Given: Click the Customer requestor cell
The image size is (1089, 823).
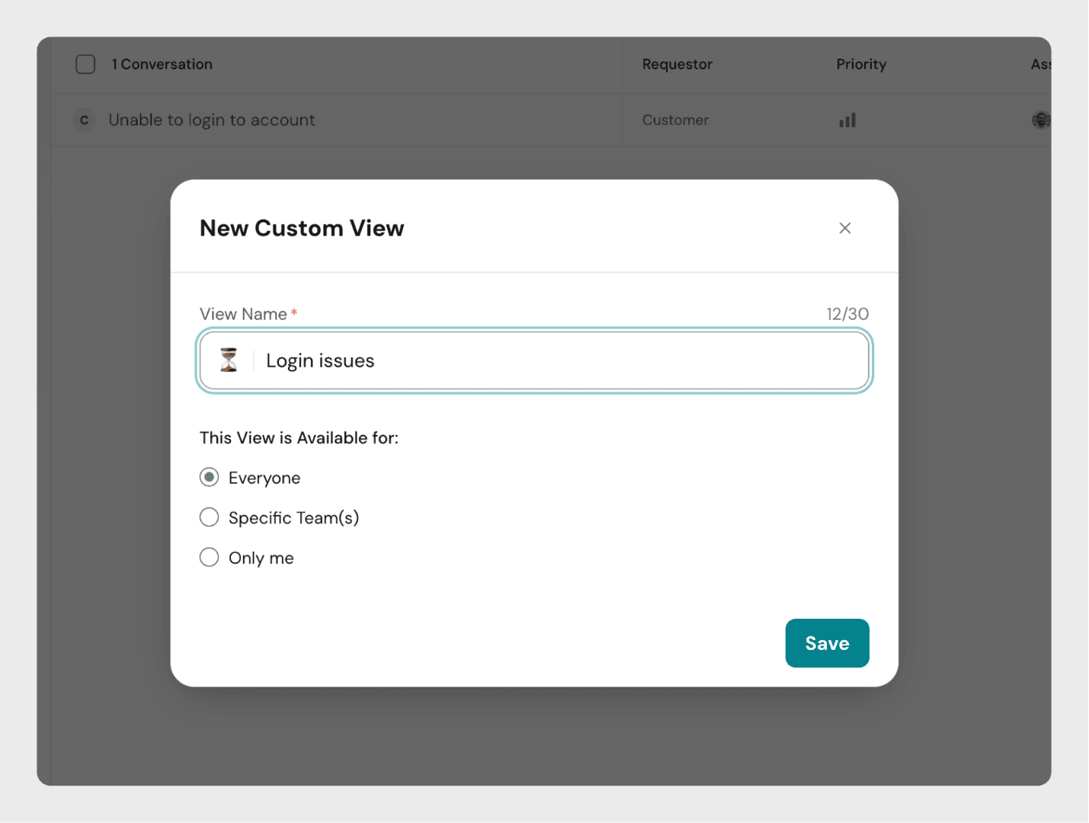Looking at the screenshot, I should point(675,120).
